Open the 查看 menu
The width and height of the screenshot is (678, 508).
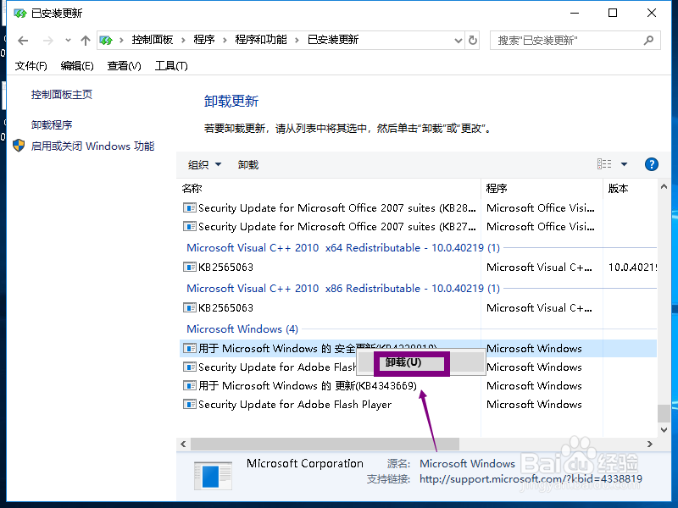(123, 65)
